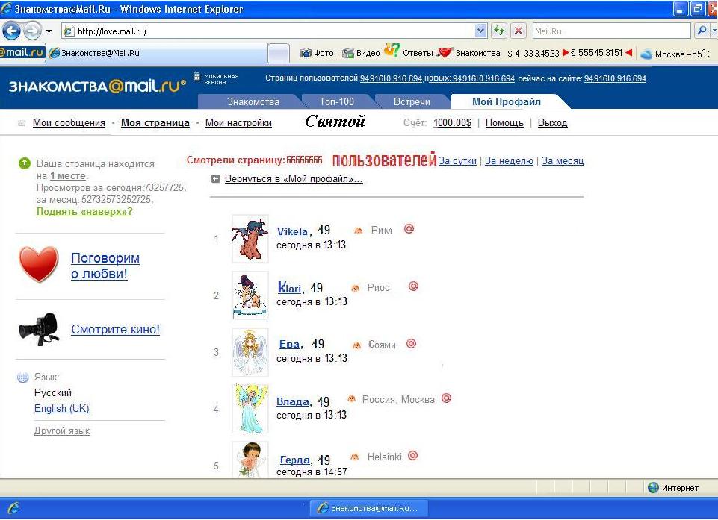
Task: Focus the Mail.Ru search box
Action: [611, 31]
